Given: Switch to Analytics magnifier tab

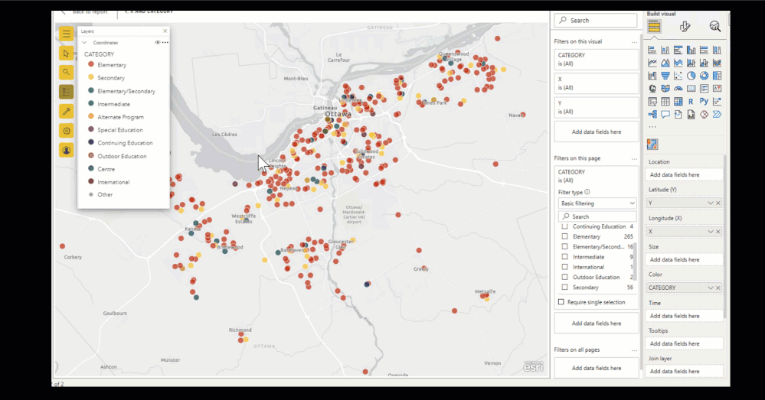Looking at the screenshot, I should pos(714,26).
